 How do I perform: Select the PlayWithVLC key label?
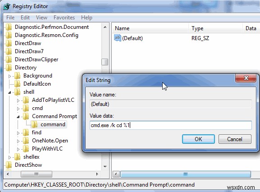[47, 149]
